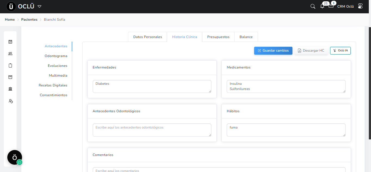Screen dimensions: 371x172
Task: Select Recetas Digitales in the side menu
Action: tap(53, 85)
